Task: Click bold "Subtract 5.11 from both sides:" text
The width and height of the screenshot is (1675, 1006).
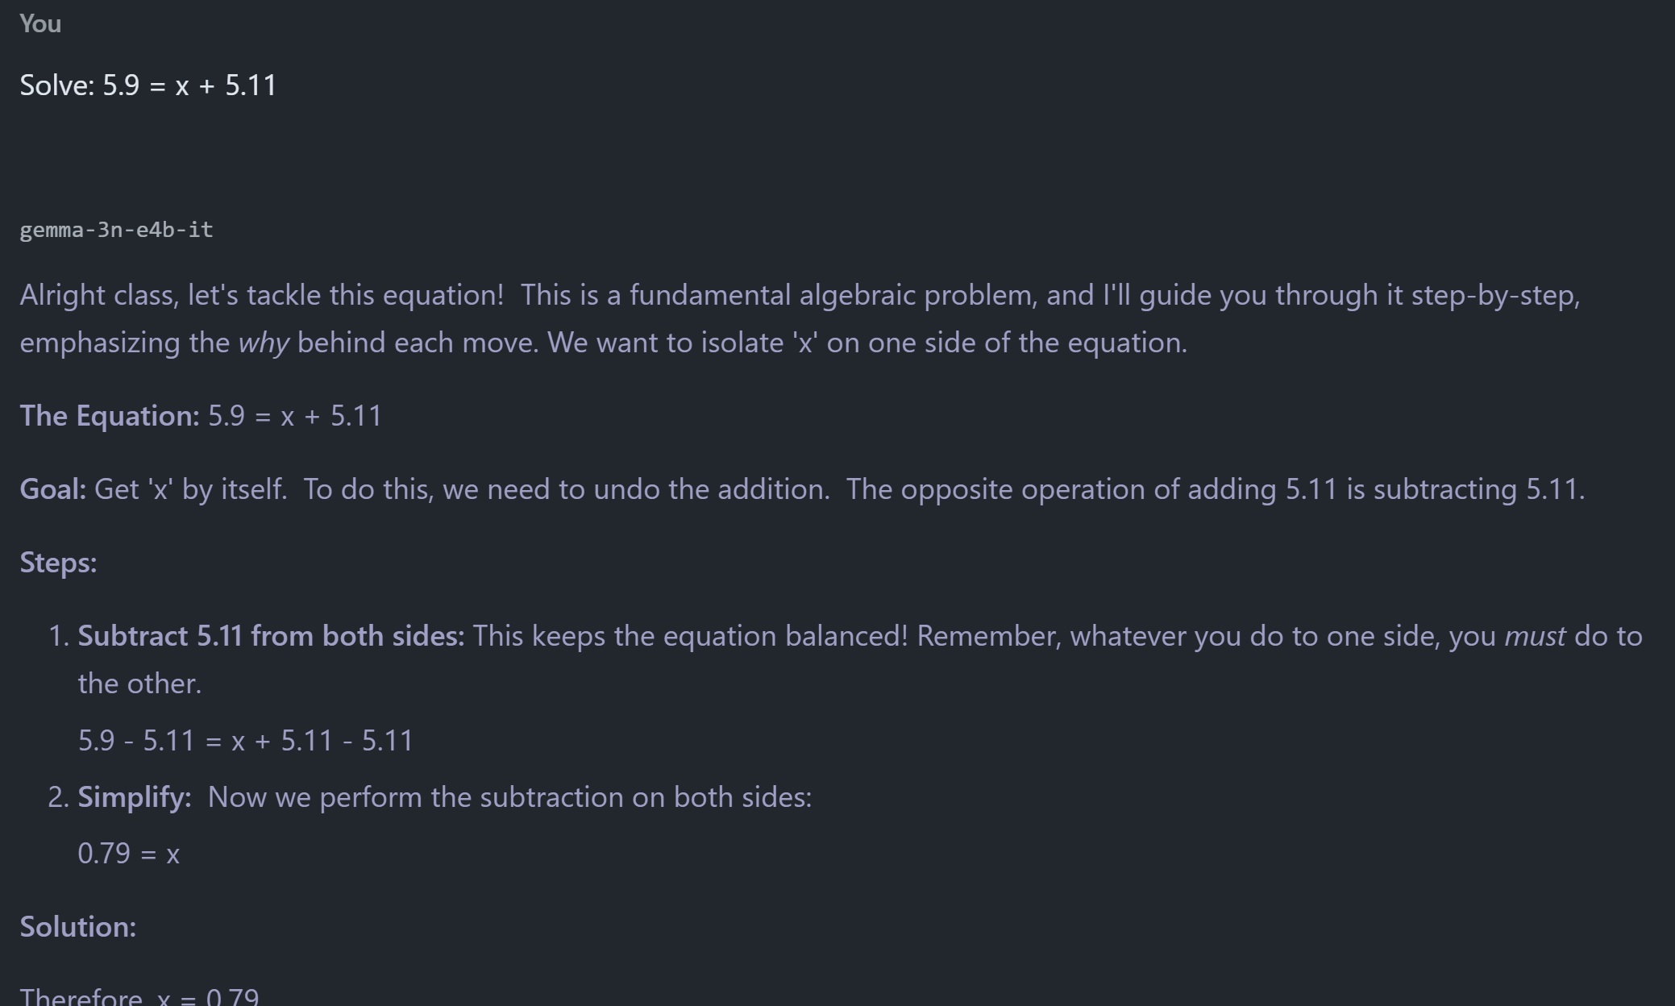Action: 271,636
